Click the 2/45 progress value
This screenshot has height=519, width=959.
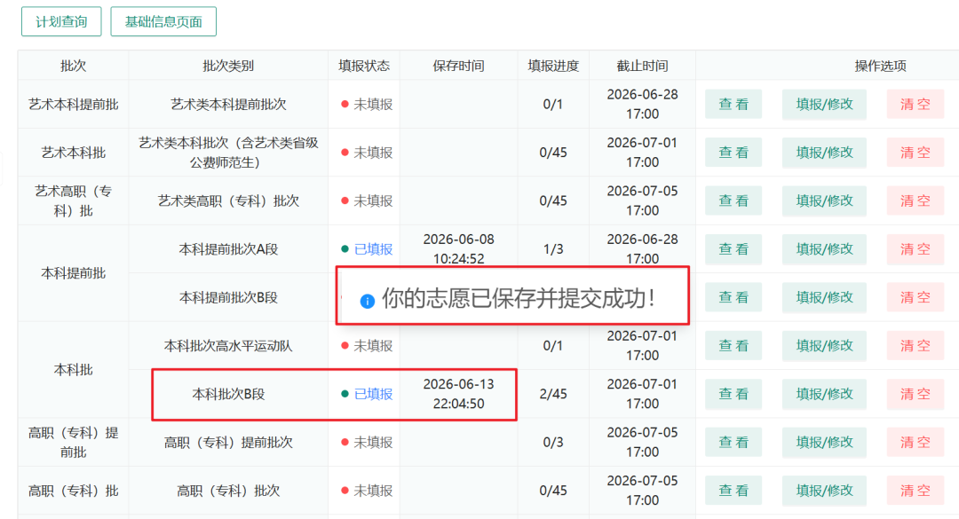coord(553,394)
